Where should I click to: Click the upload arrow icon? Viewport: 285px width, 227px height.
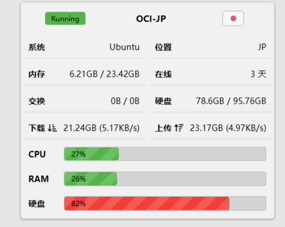tap(179, 128)
